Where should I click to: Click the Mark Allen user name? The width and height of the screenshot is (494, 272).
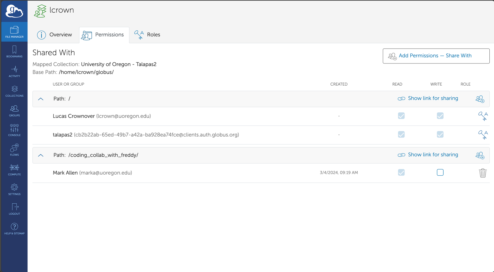coord(65,173)
